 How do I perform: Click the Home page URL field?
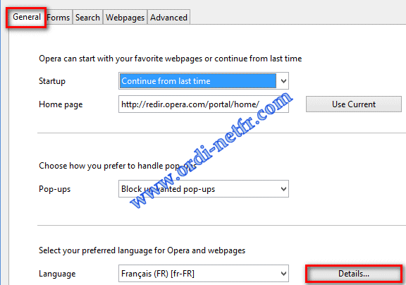(x=204, y=104)
